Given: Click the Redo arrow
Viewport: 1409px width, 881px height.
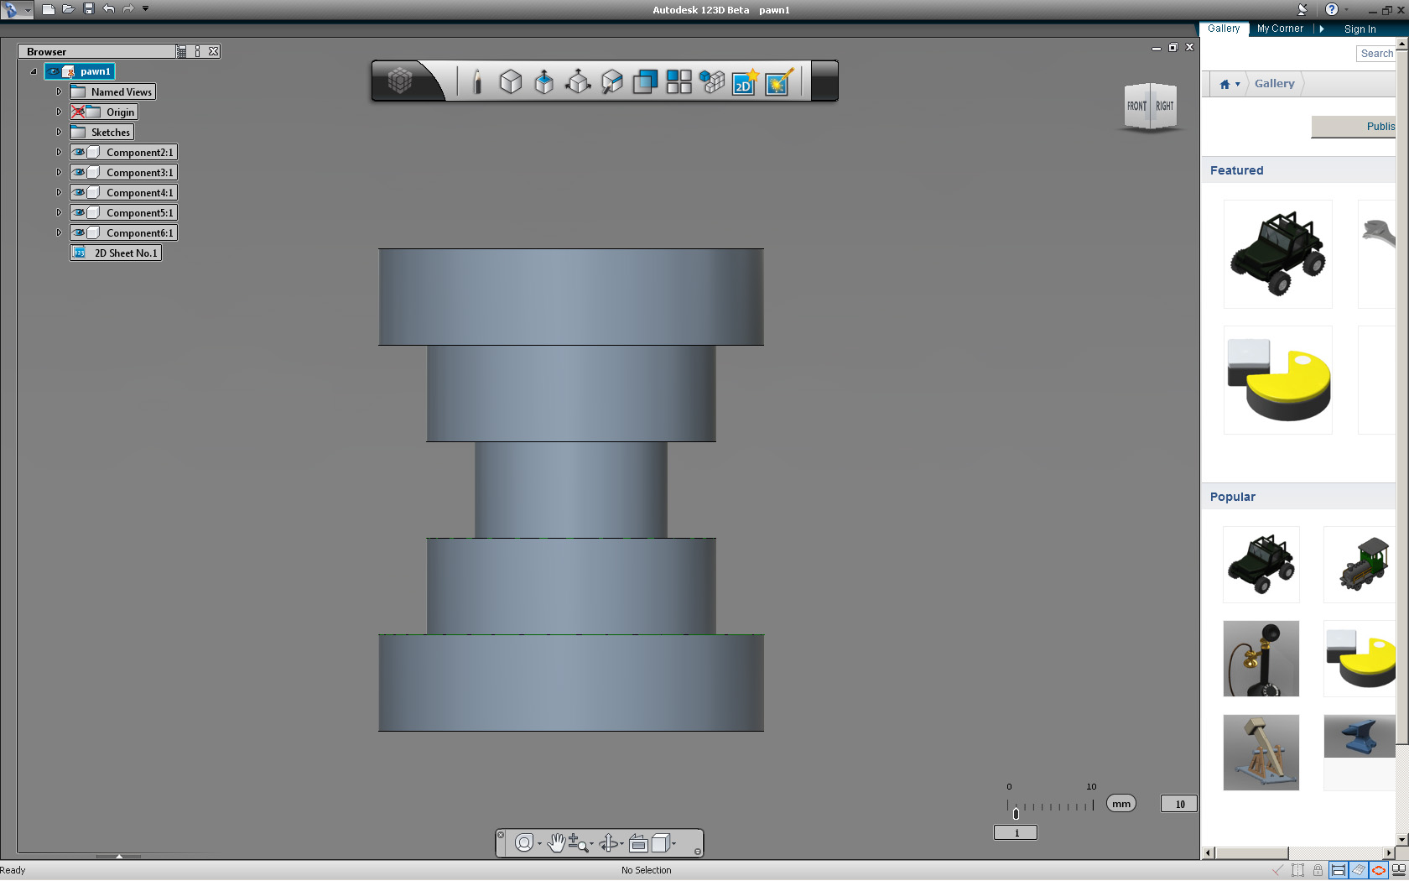Looking at the screenshot, I should pos(128,9).
